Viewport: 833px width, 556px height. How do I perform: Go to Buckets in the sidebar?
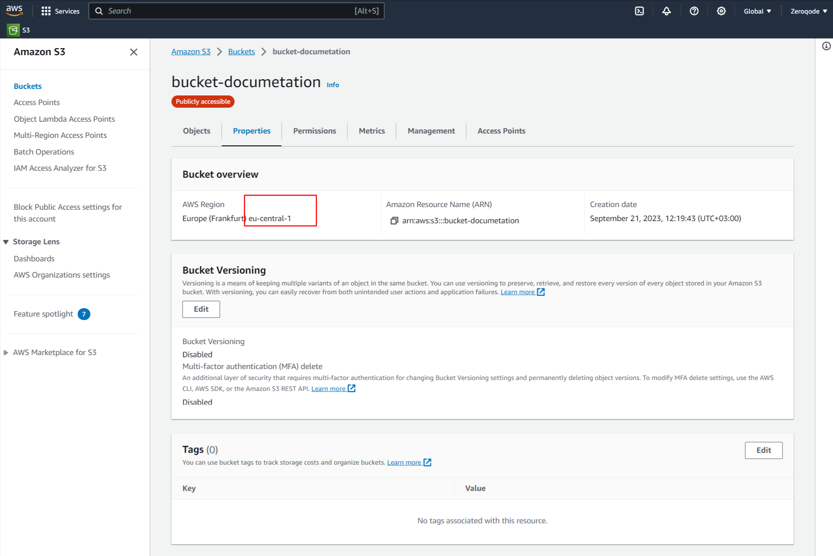pos(28,86)
